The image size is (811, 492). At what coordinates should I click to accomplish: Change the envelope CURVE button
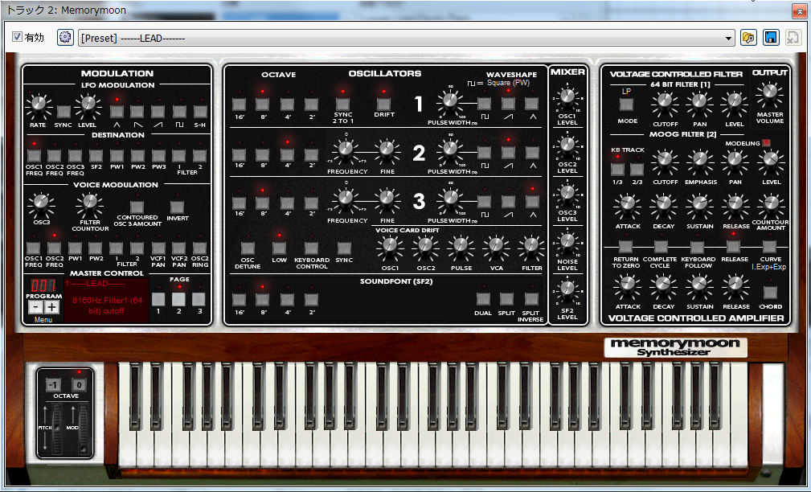coord(770,247)
